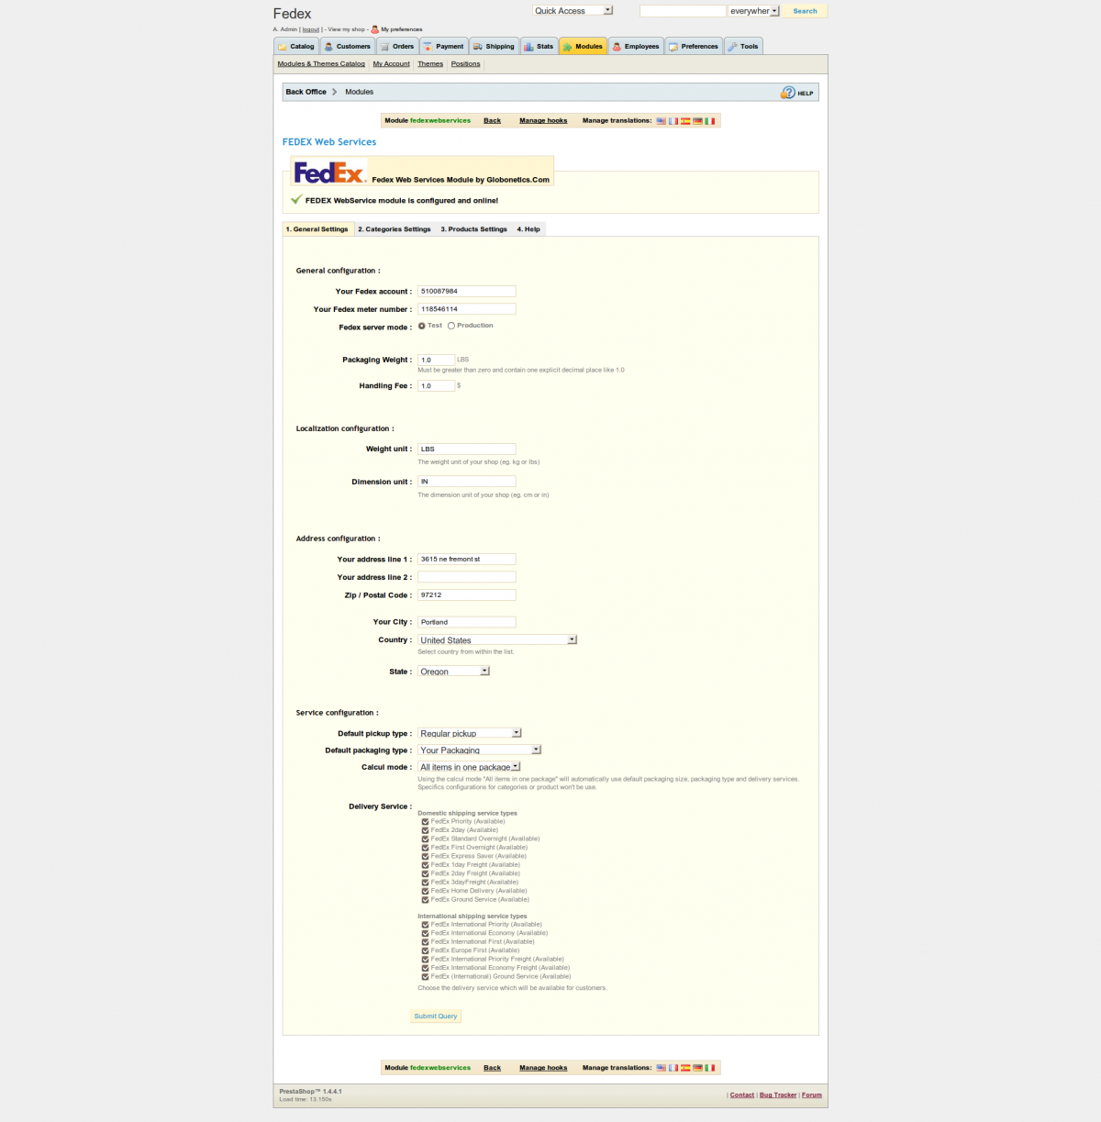Open the Catalog tab
1101x1122 pixels.
coord(296,47)
